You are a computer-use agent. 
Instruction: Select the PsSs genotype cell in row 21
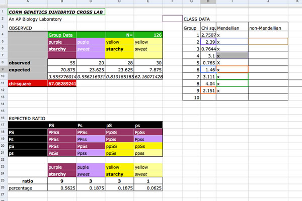pos(62,153)
